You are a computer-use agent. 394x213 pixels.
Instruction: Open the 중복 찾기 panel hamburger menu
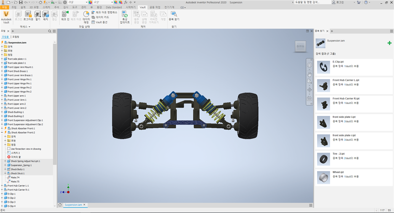(392, 31)
